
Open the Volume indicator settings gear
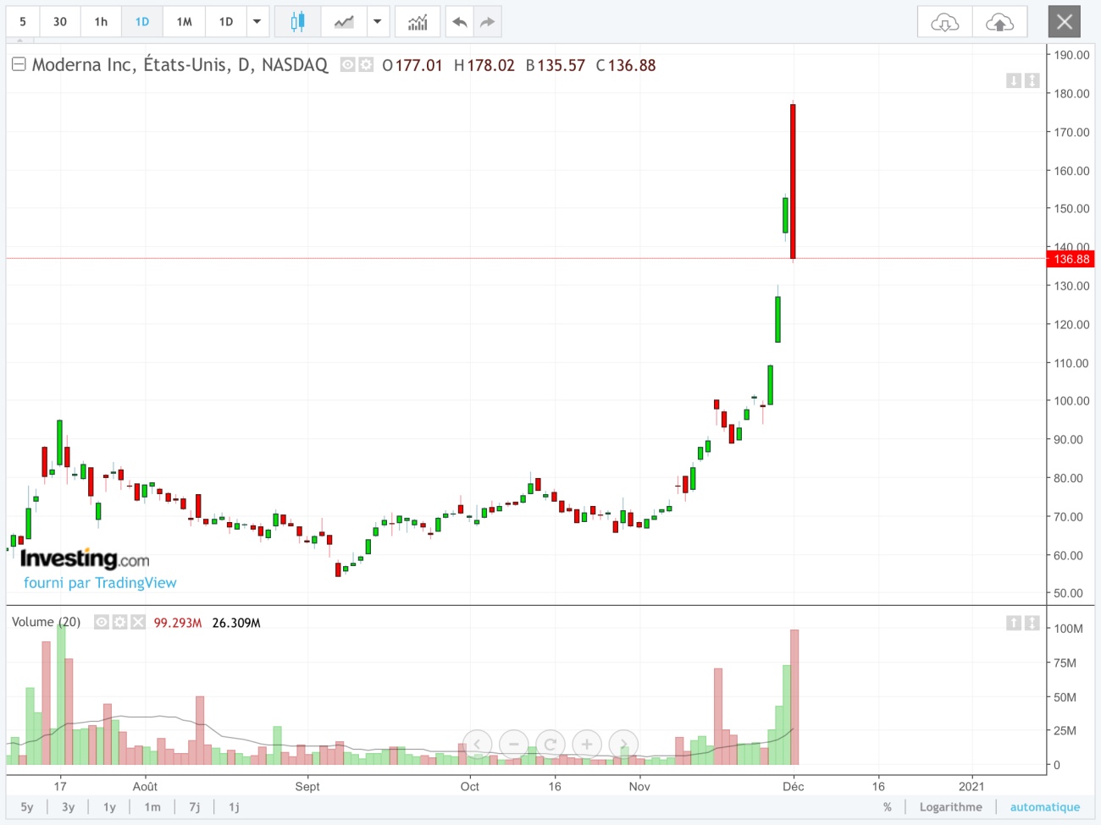pyautogui.click(x=120, y=622)
